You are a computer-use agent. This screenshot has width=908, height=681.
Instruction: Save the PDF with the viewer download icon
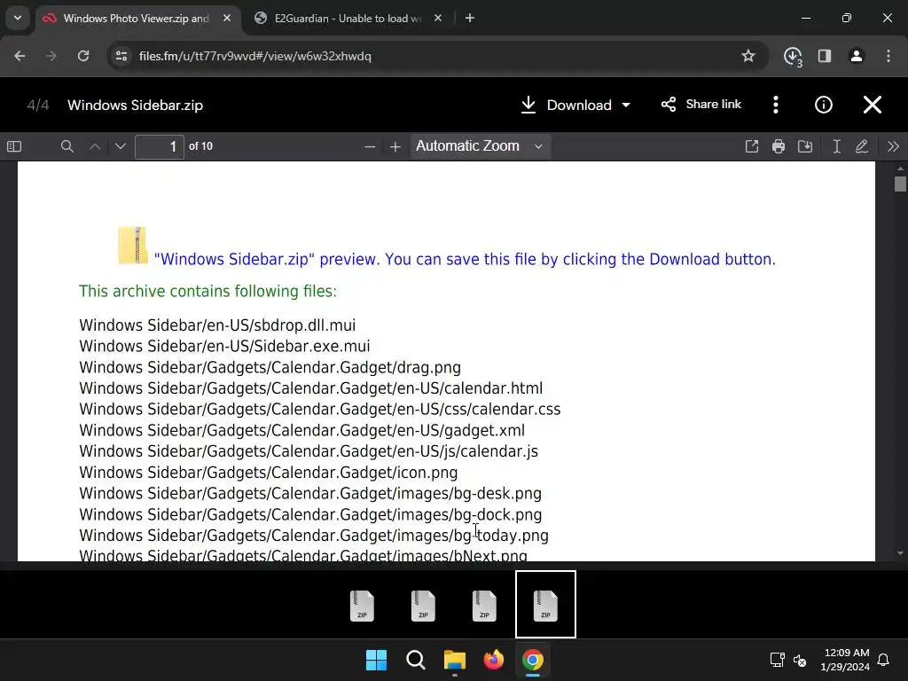click(x=805, y=146)
